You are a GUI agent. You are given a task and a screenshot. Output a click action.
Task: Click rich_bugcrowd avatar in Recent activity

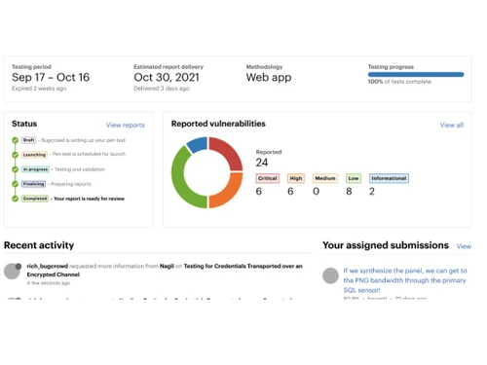[x=13, y=271]
